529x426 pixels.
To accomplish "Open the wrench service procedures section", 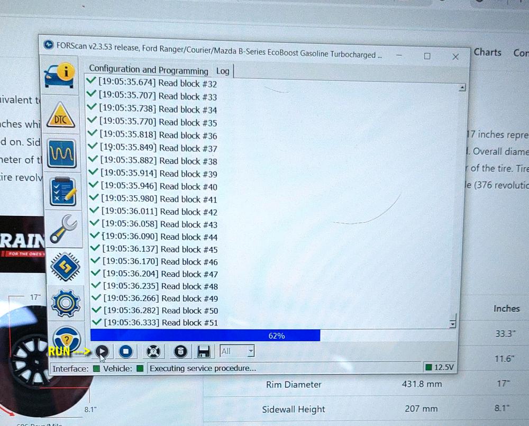I will (x=65, y=229).
